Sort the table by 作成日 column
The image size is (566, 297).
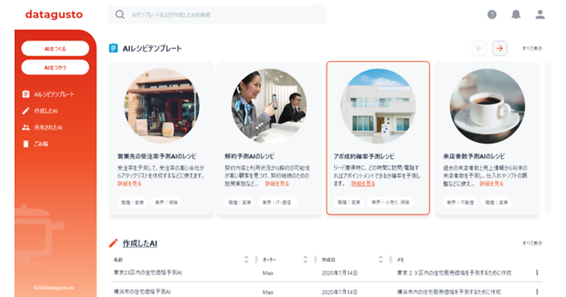pyautogui.click(x=381, y=260)
